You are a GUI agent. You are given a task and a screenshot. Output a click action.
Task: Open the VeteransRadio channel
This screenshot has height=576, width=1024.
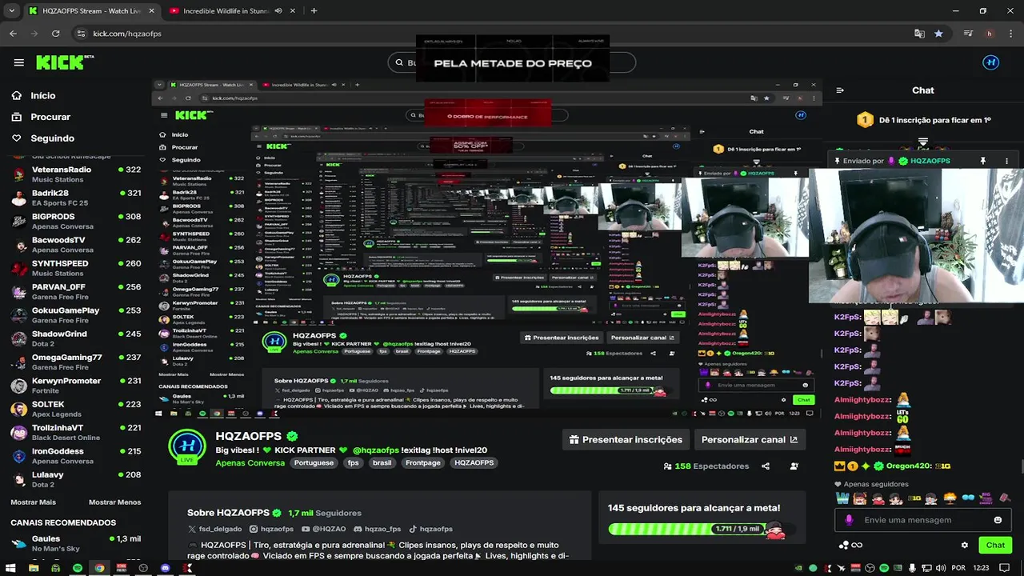[x=76, y=174]
